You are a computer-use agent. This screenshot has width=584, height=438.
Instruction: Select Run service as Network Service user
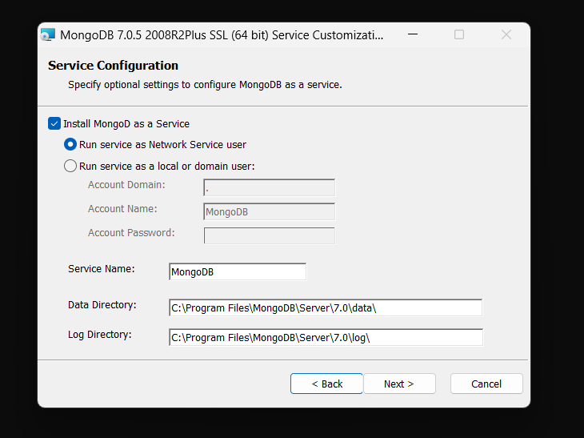[70, 144]
